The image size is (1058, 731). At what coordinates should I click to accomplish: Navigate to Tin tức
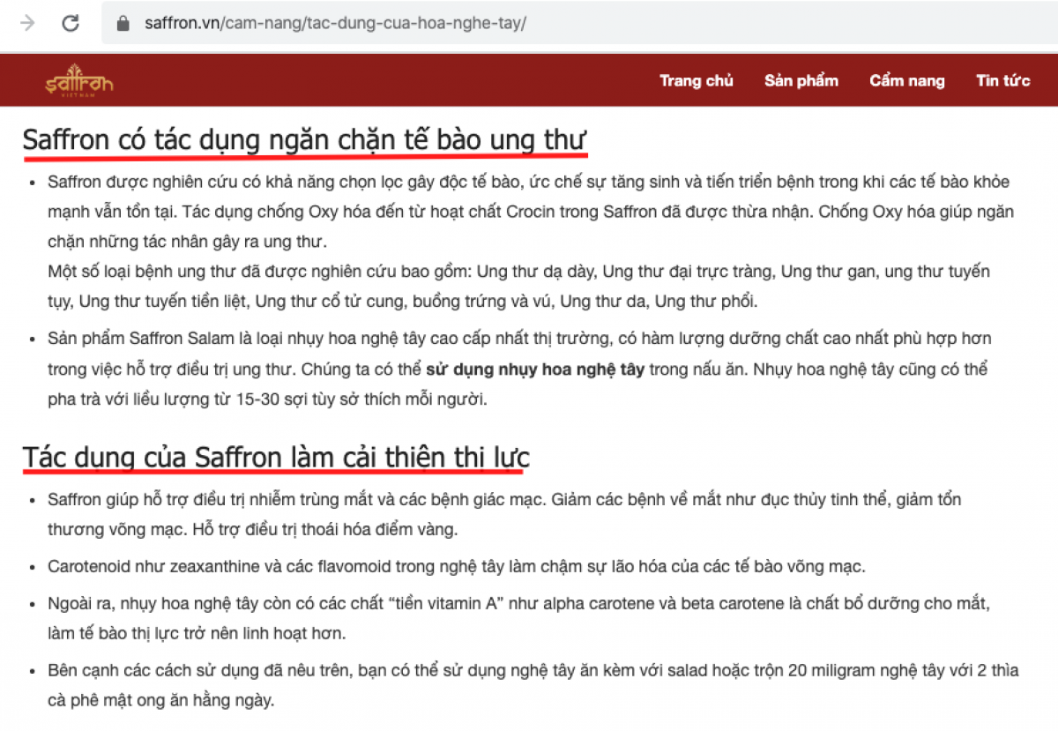(x=1002, y=81)
